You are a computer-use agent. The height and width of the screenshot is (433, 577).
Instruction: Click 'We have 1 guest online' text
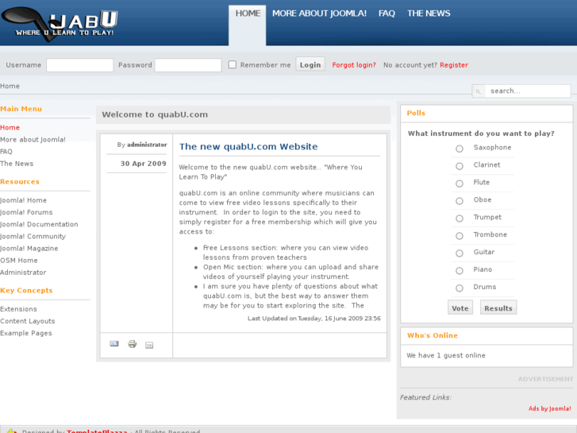446,356
